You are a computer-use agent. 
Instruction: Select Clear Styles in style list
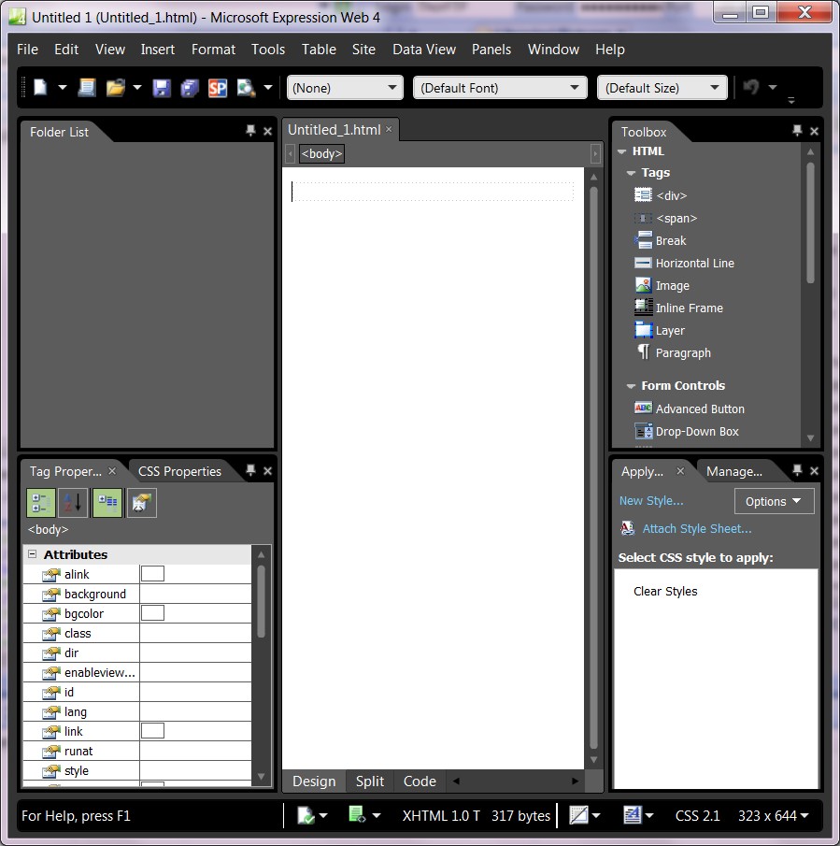click(665, 592)
